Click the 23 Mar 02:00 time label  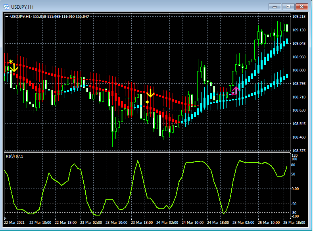coord(91,222)
